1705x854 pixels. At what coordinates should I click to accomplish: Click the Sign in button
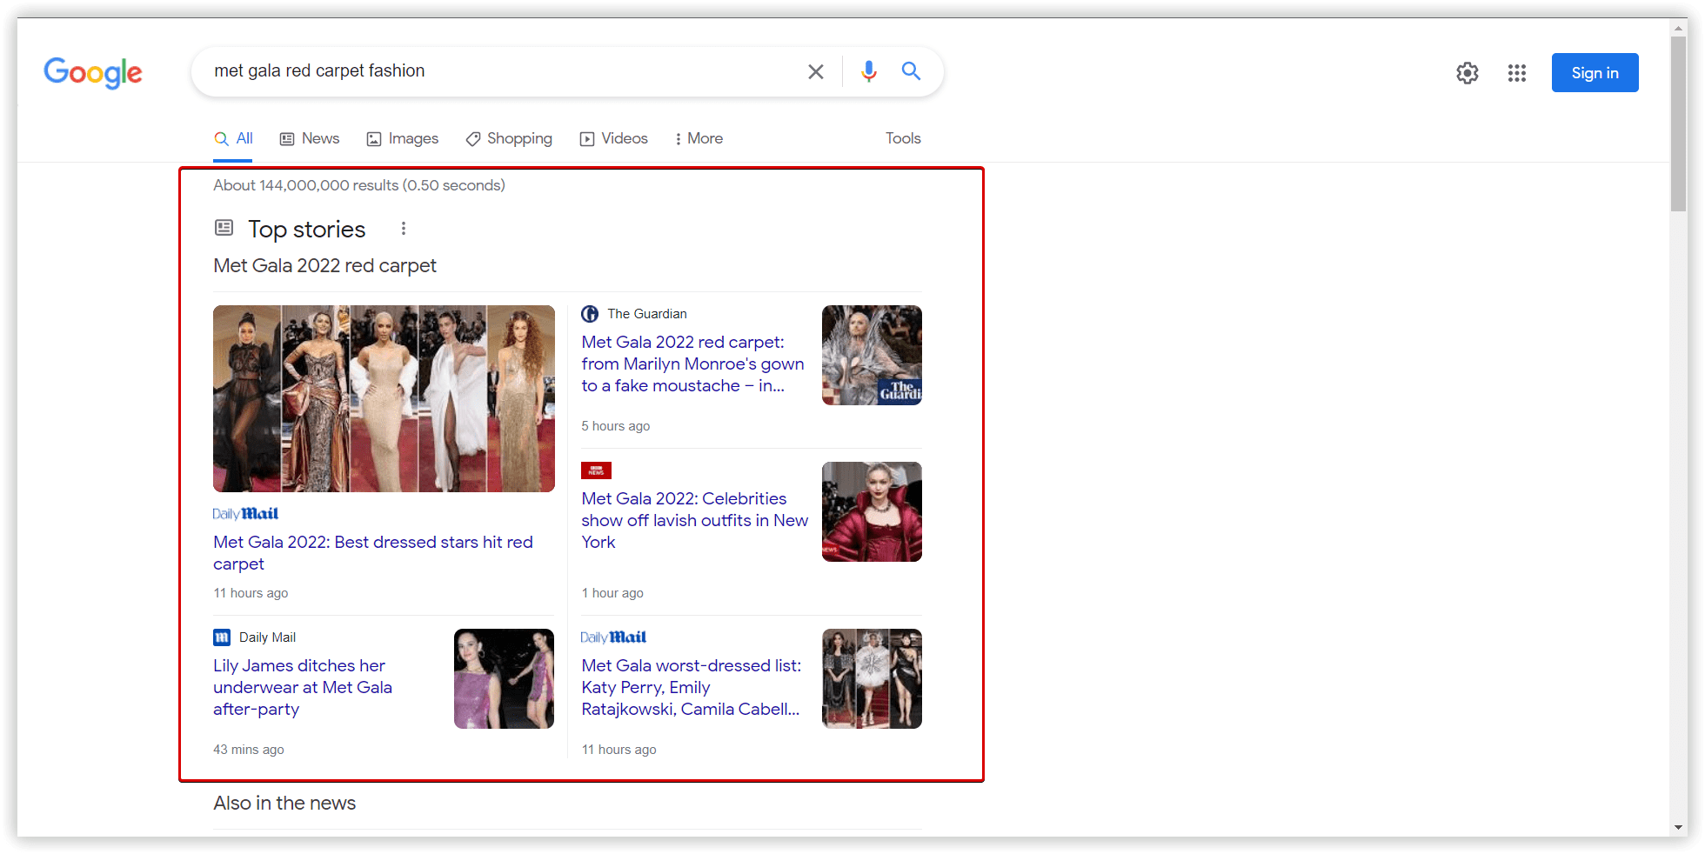[x=1595, y=73]
